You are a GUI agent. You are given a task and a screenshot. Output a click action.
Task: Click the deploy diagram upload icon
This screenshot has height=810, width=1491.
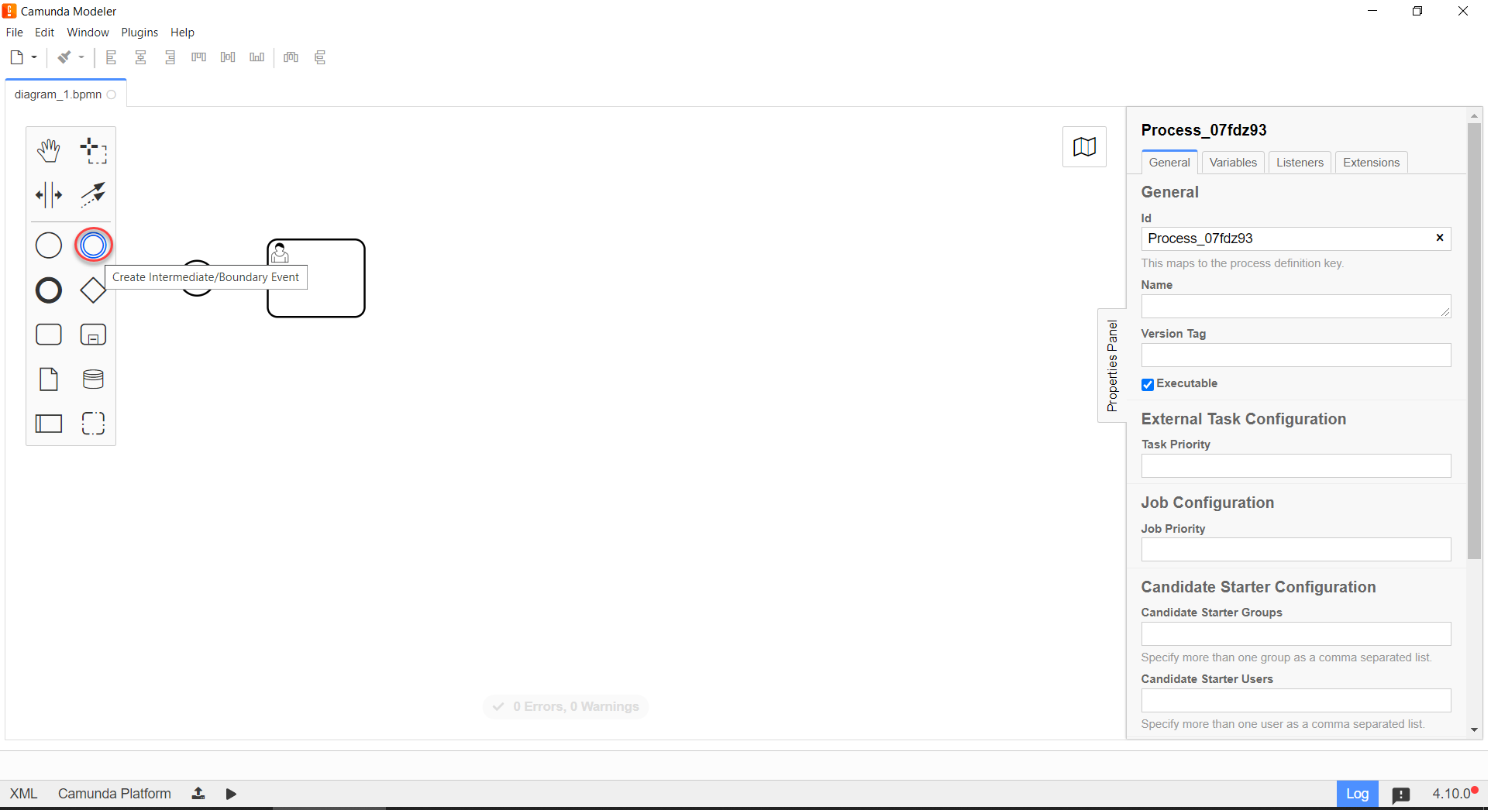point(198,794)
